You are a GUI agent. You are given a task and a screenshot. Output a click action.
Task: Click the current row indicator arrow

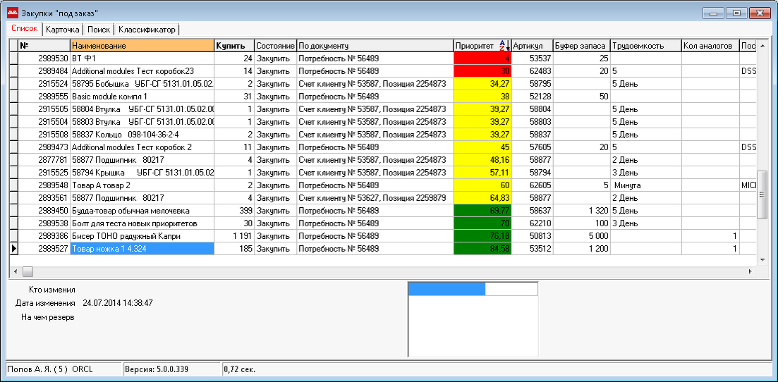(x=14, y=249)
